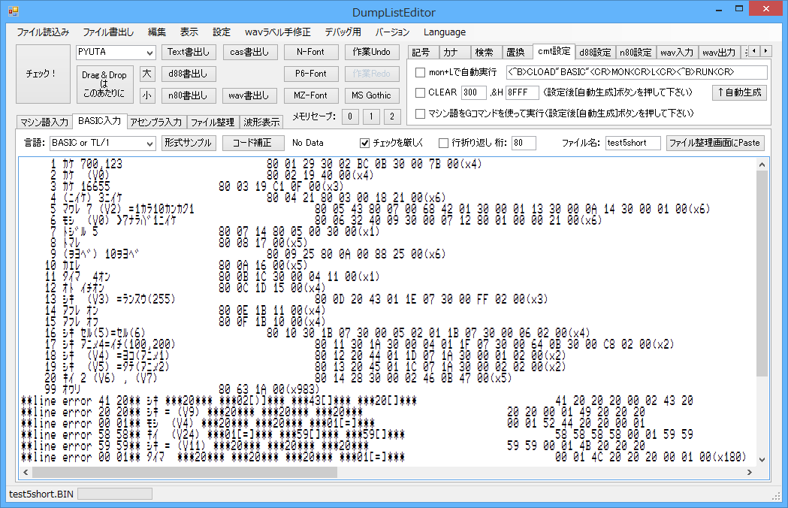Viewport: 788px width, 508px height.
Task: Open デバッグ用 menu
Action: 343,32
